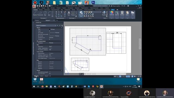Toggle the ЛИСТ paper space button

click(115, 76)
